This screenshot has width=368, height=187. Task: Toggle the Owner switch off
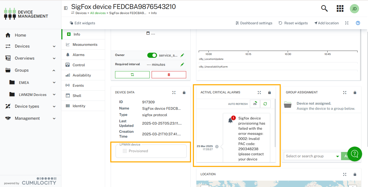(x=152, y=55)
